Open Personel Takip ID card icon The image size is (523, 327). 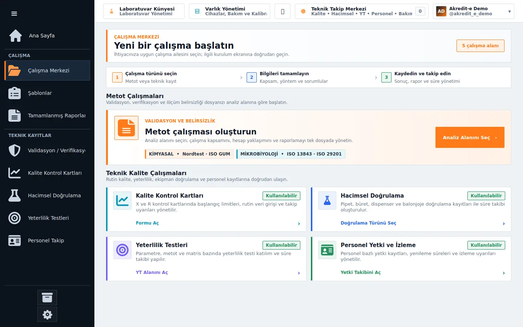pyautogui.click(x=15, y=241)
